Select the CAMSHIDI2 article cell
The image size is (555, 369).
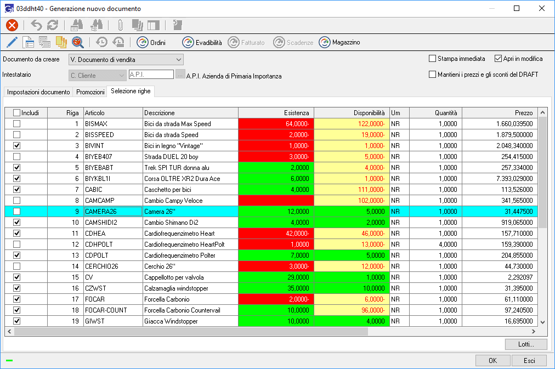113,223
